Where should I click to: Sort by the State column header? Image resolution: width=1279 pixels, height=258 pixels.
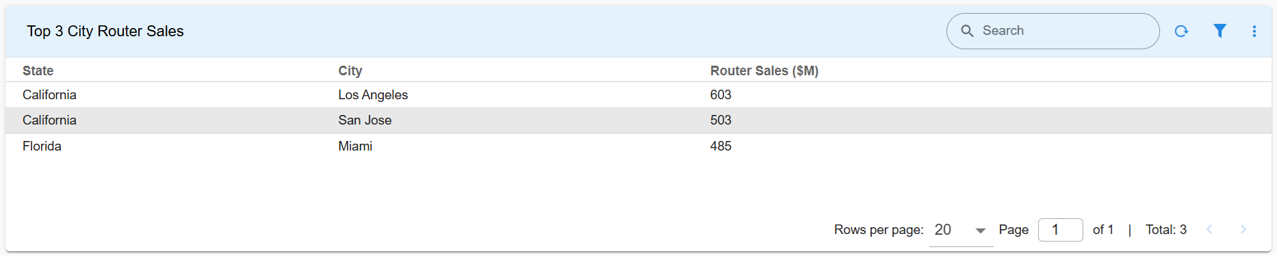(x=38, y=70)
